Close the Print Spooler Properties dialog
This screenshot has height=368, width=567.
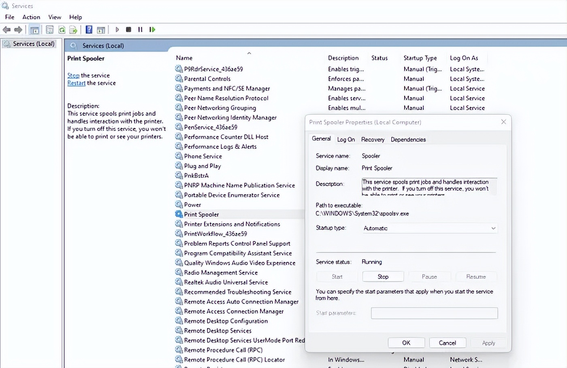tap(503, 122)
